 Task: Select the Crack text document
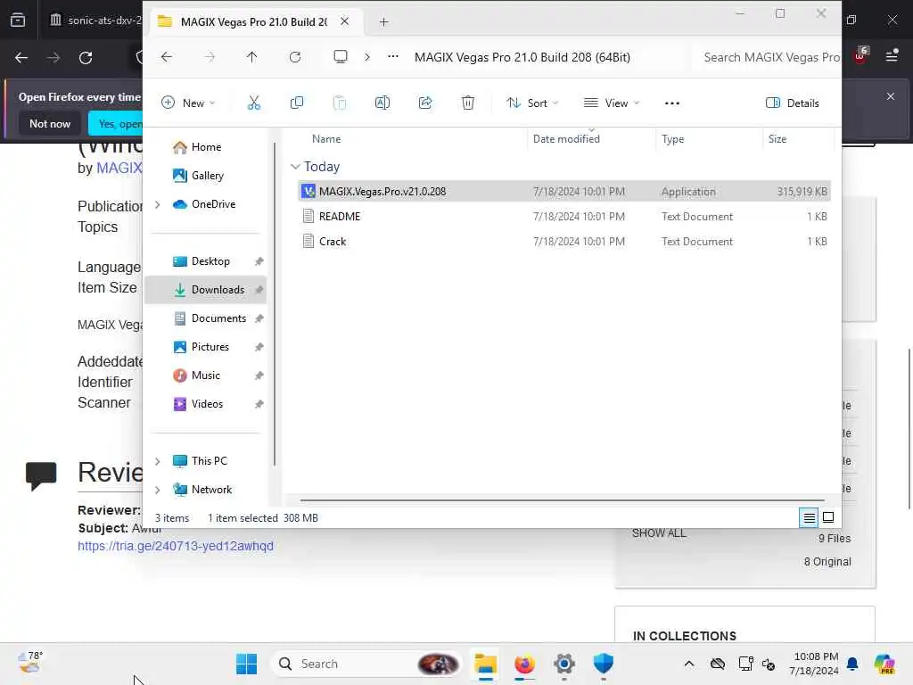[563, 242]
